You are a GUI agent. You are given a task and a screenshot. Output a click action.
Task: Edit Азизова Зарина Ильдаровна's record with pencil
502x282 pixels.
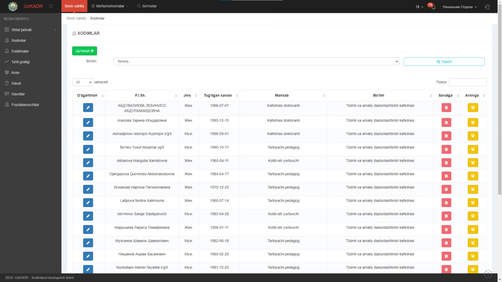point(88,123)
